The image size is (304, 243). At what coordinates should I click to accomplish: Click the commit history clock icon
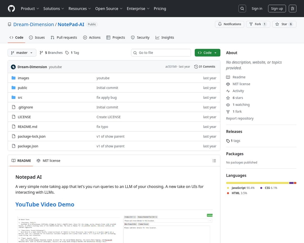click(x=196, y=67)
